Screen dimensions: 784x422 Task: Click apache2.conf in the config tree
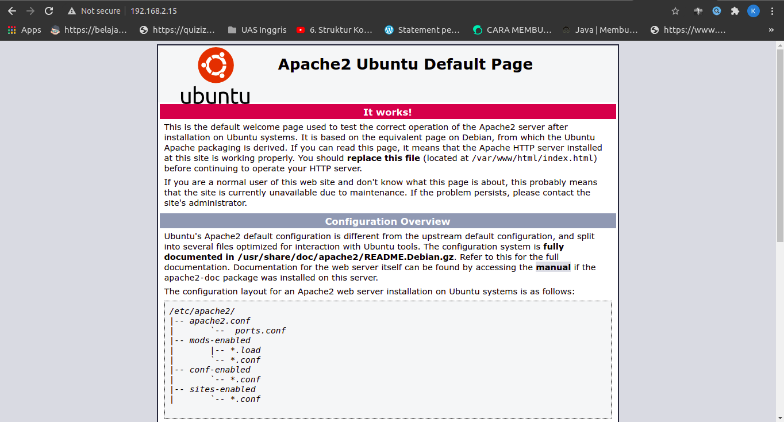point(220,321)
